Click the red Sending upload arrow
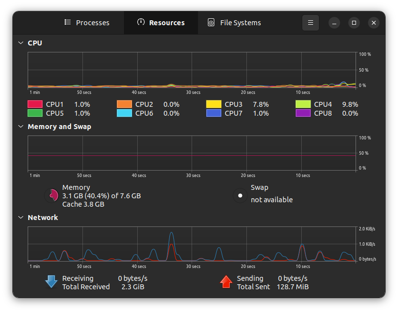398x312 pixels. coord(226,282)
